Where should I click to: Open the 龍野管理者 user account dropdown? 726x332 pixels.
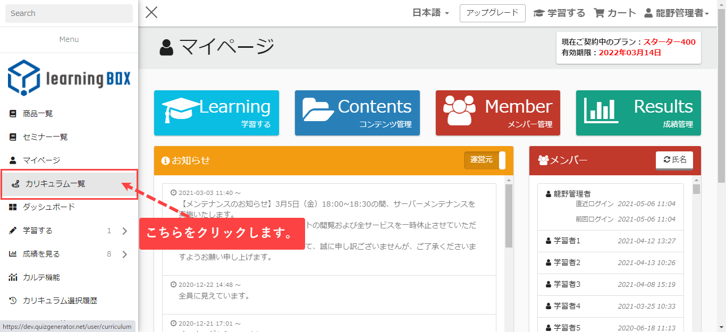[677, 13]
